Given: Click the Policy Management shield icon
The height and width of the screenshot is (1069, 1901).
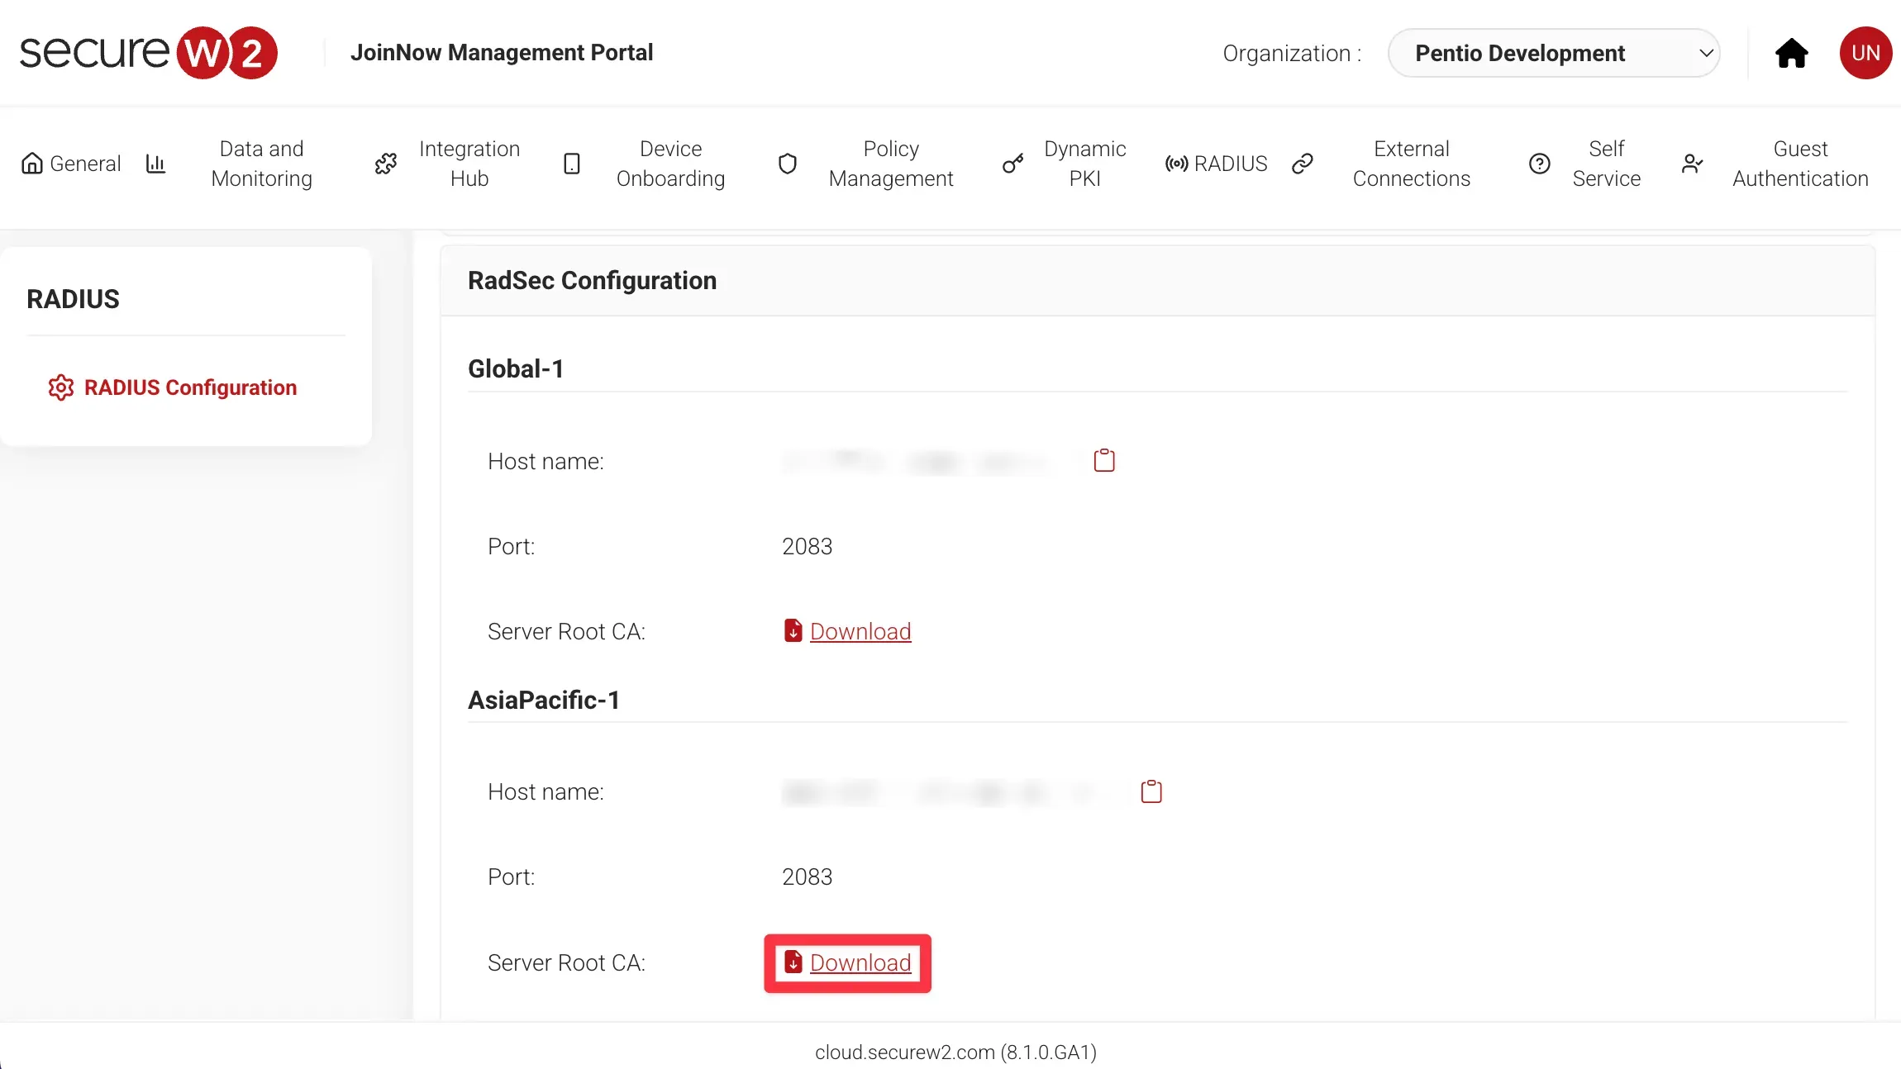Looking at the screenshot, I should pyautogui.click(x=788, y=164).
